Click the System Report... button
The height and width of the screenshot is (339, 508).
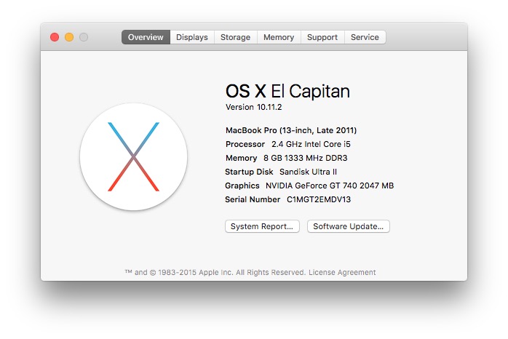(x=262, y=226)
